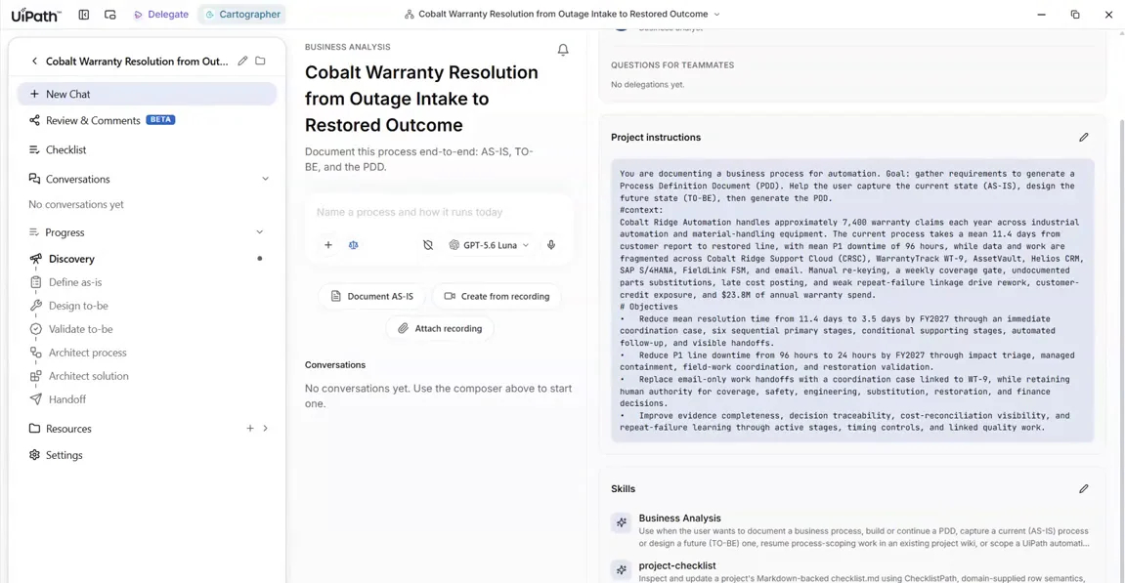Switch to the Delegate tab
Screen dimensions: 1125x583
[160, 15]
